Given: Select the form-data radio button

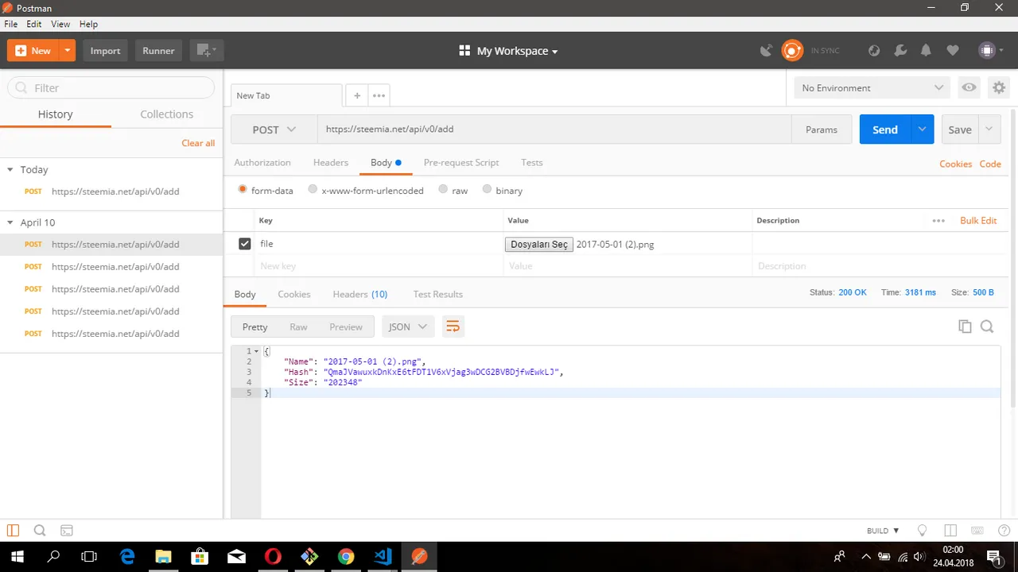Looking at the screenshot, I should [x=243, y=190].
